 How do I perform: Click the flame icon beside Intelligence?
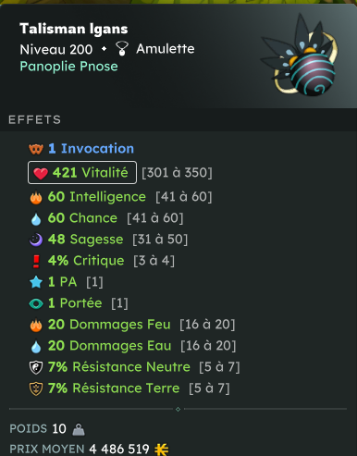[36, 197]
